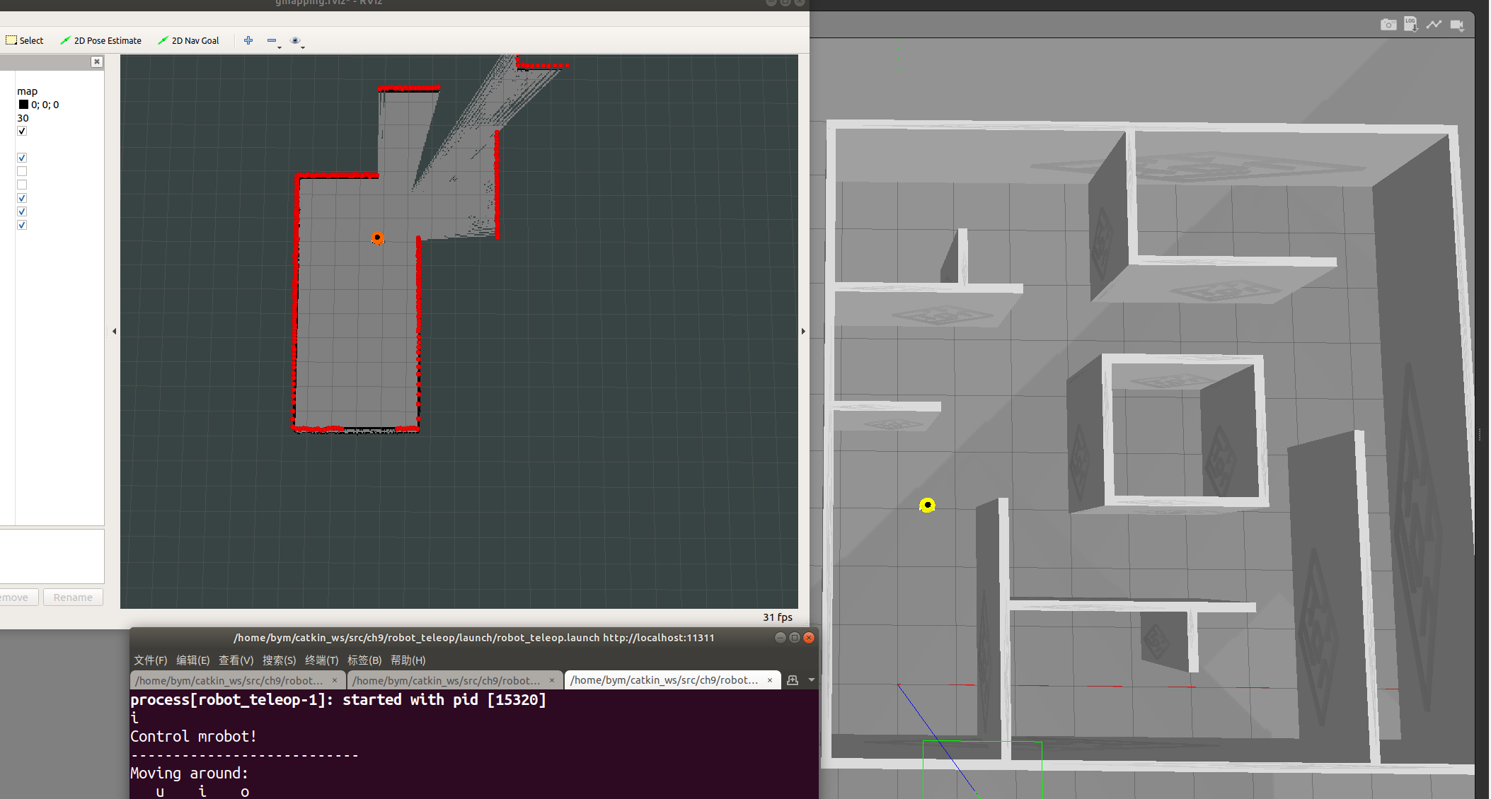The width and height of the screenshot is (1491, 799).
Task: Open the Gazebo LOG data recorder icon
Action: click(x=1410, y=25)
